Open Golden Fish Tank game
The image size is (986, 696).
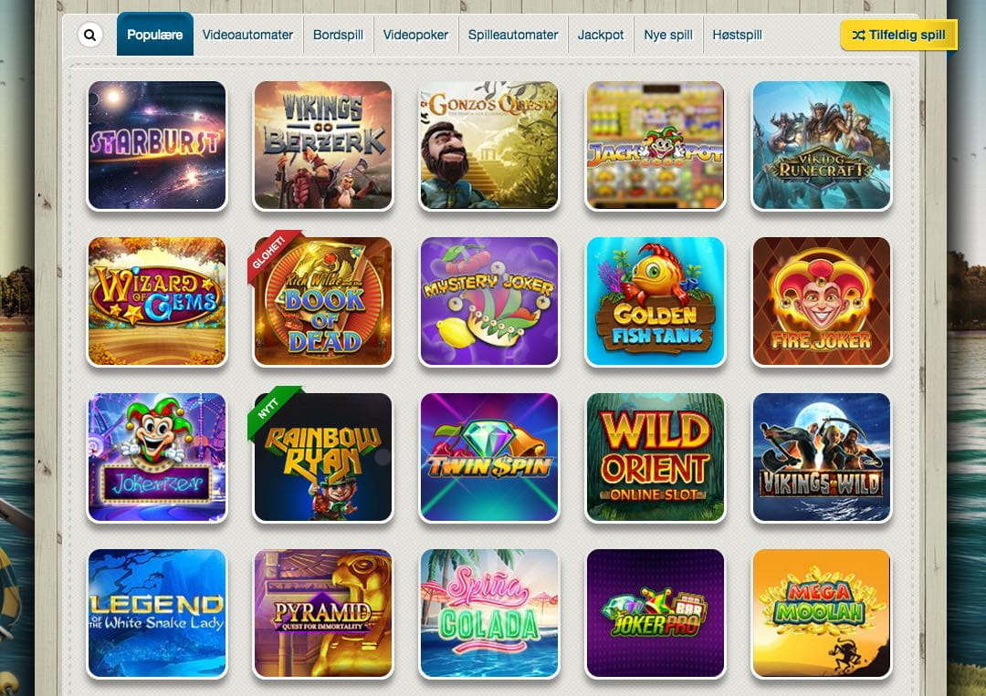tap(656, 301)
